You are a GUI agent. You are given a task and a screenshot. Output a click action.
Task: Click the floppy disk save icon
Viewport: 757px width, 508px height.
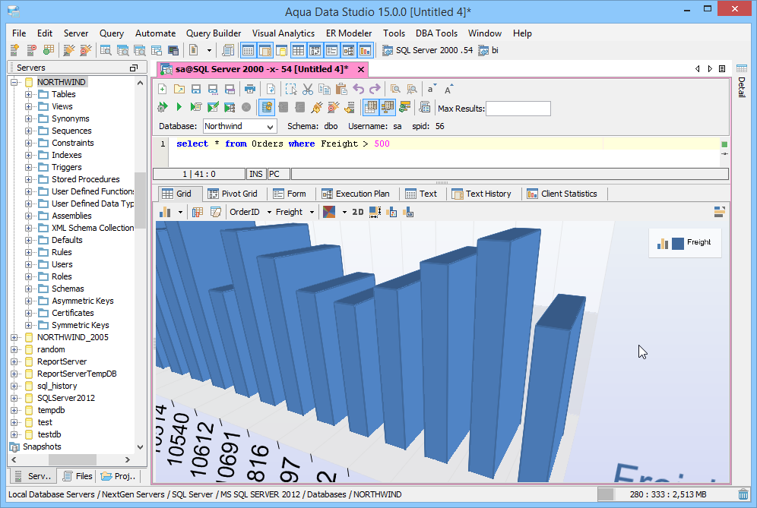pos(196,90)
